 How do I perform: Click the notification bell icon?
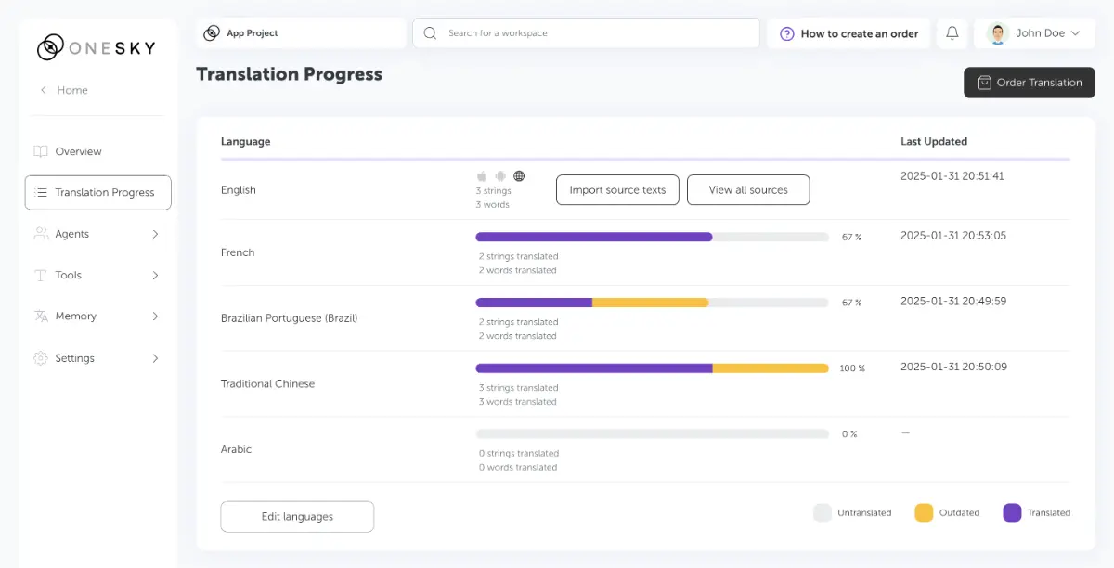point(952,33)
